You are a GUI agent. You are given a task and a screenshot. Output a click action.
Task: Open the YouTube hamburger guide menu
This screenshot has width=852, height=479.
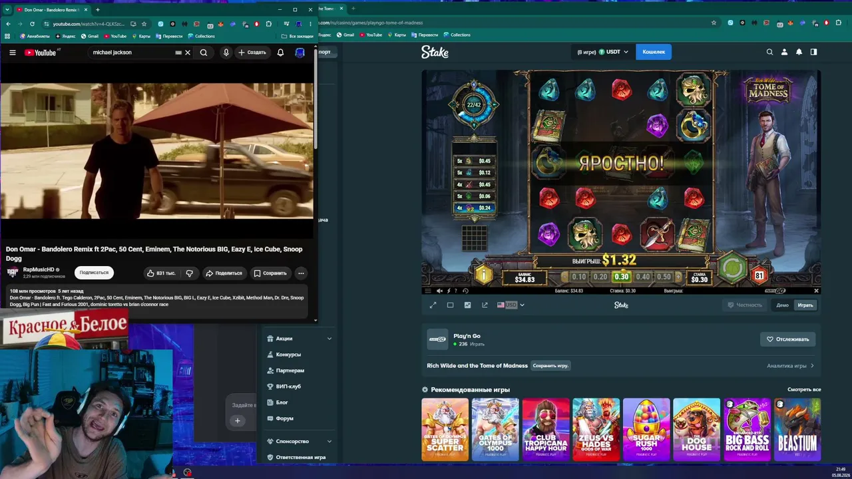[x=12, y=53]
